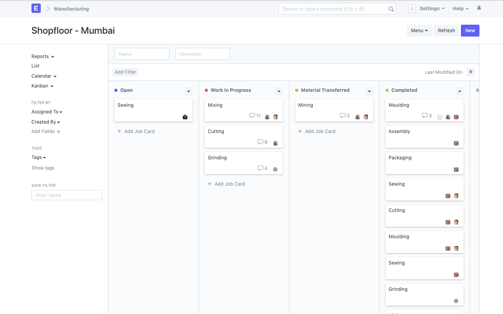The height and width of the screenshot is (314, 503).
Task: Expand the Completed column options menu
Action: coord(459,91)
